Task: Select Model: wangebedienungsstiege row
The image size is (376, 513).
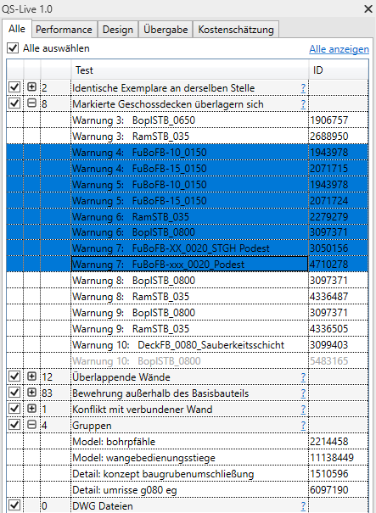Action: 188,457
